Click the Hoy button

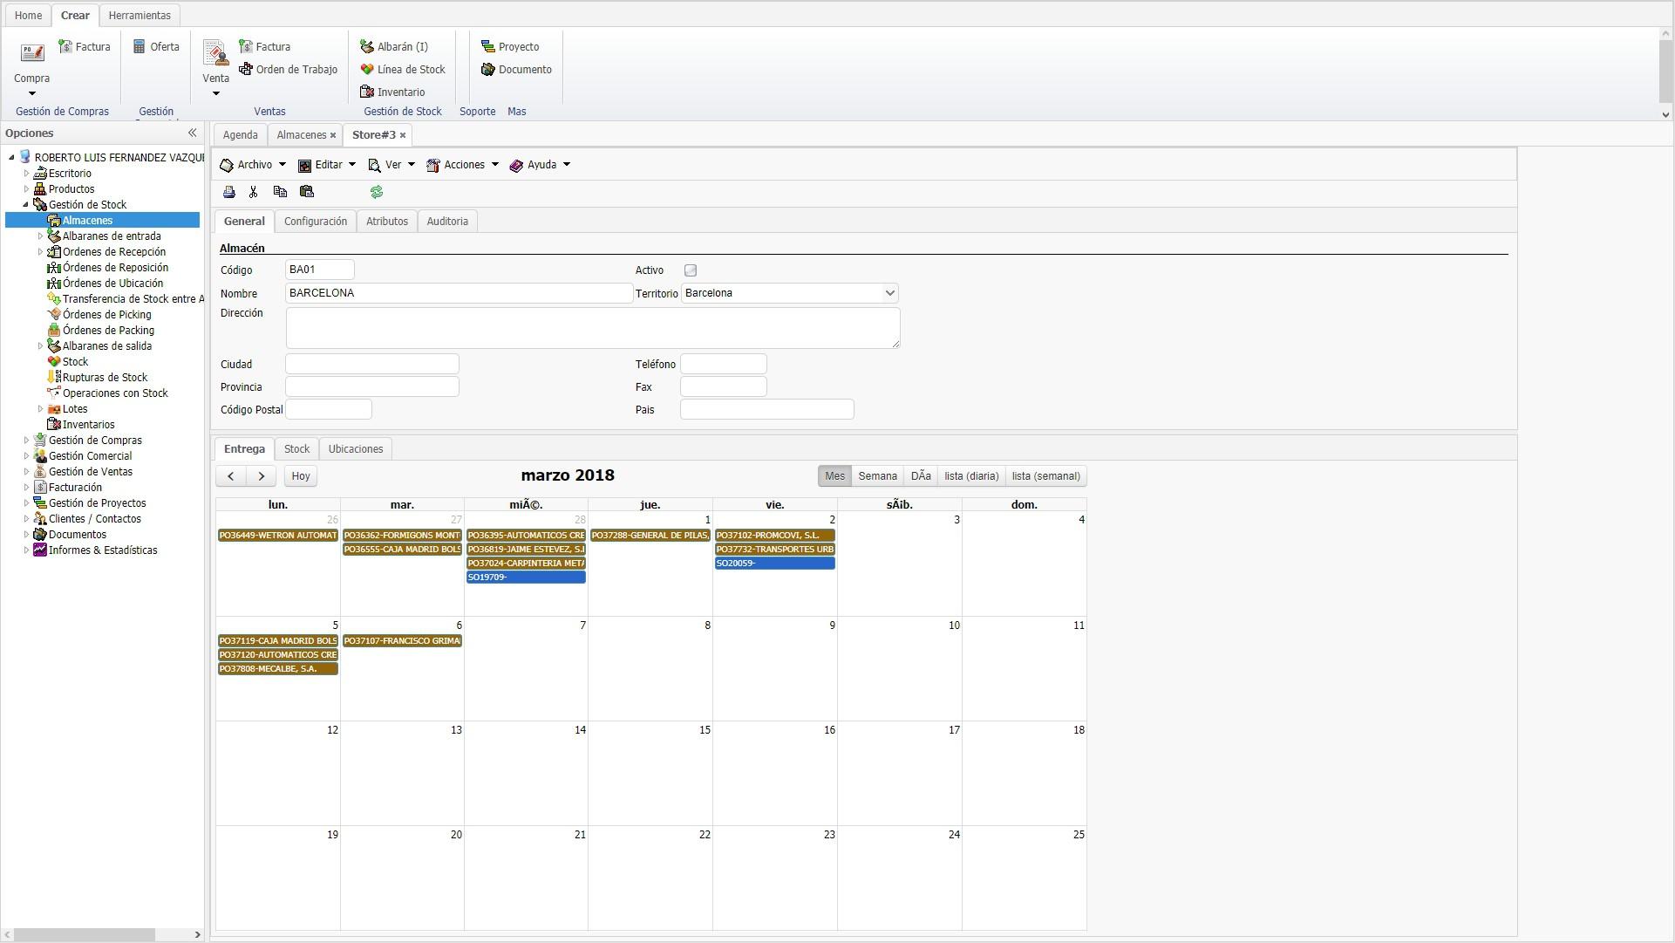click(301, 476)
